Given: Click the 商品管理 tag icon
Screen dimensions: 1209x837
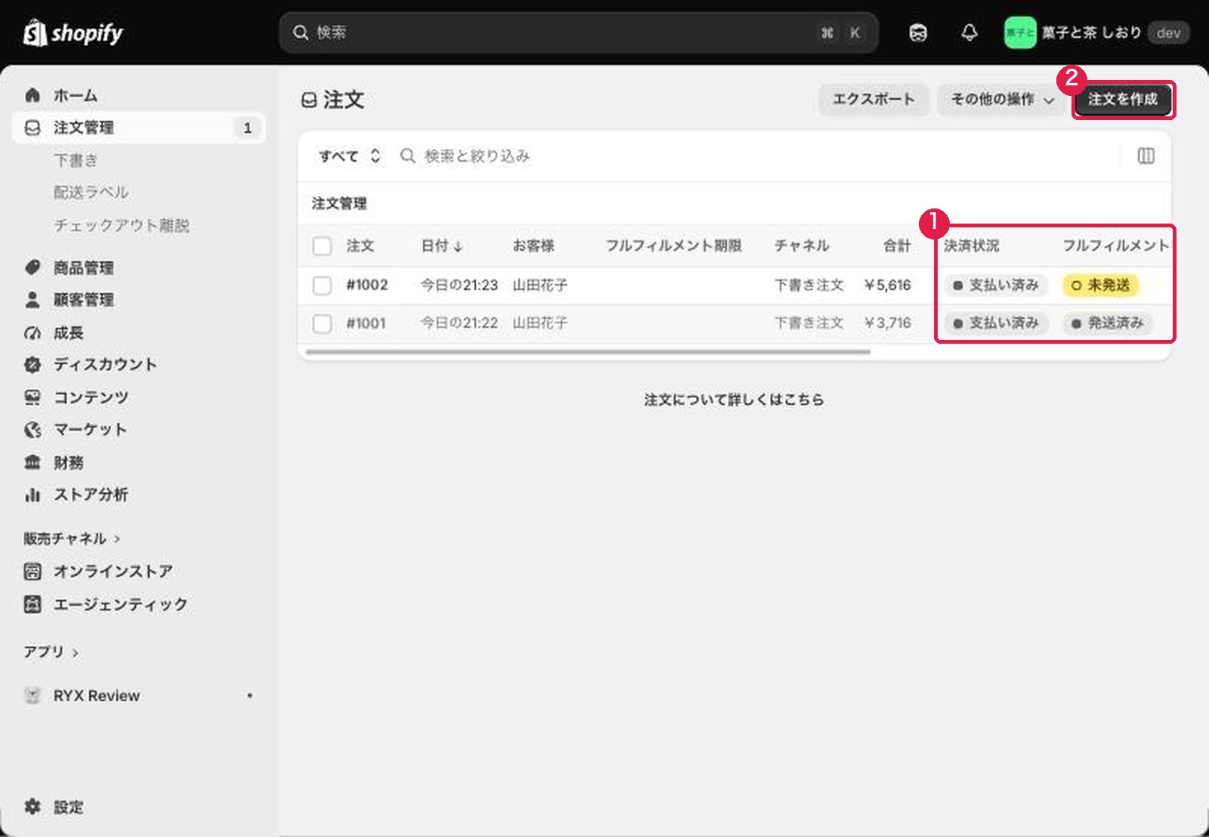Looking at the screenshot, I should pos(32,267).
